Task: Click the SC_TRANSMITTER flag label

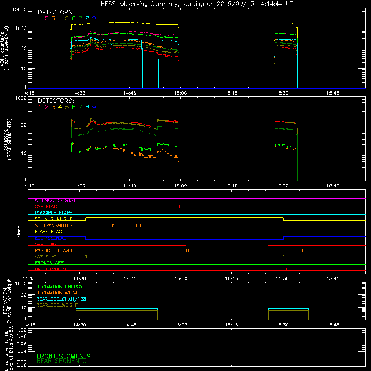Action: 53,225
